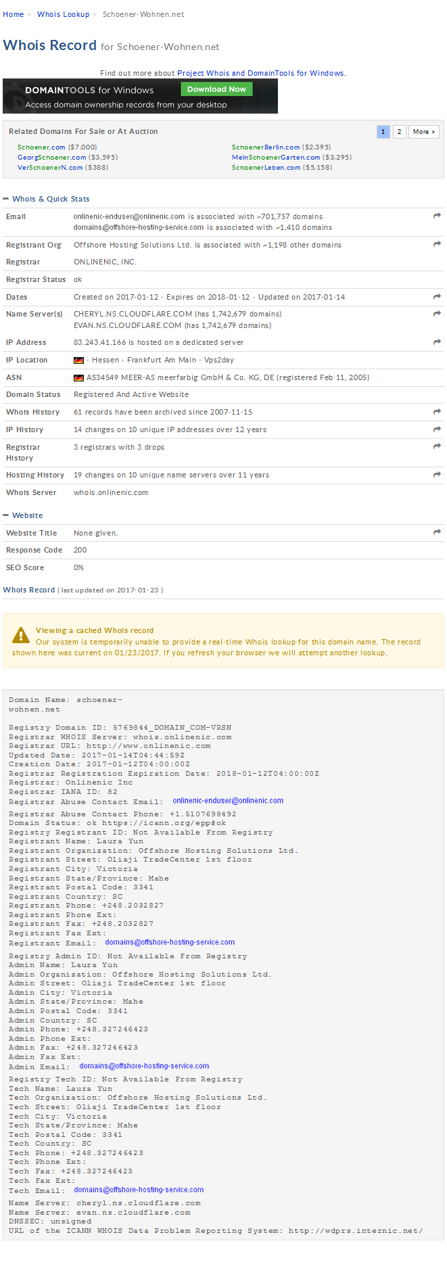Click share arrow icon in Dates row
Screen dimensions: 447x1262
coord(437,296)
